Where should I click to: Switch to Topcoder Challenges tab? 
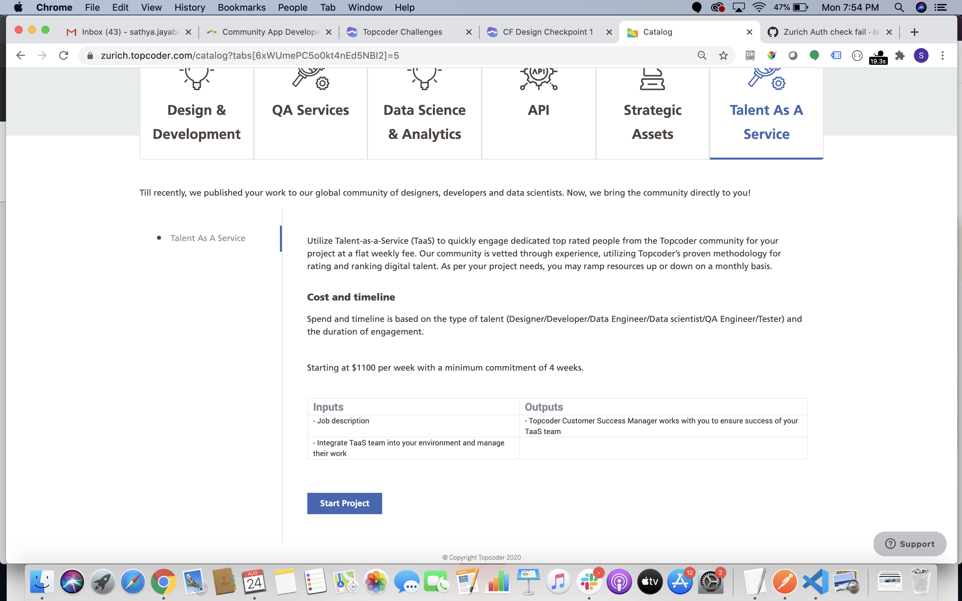[410, 32]
